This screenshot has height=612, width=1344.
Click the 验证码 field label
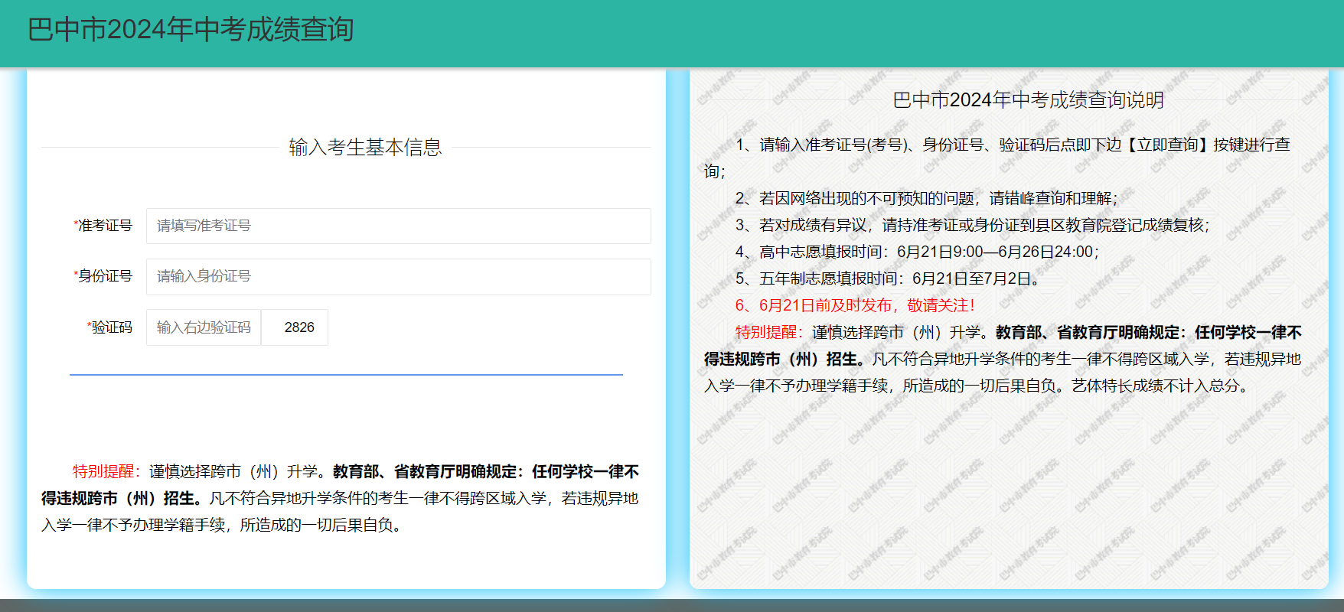111,327
